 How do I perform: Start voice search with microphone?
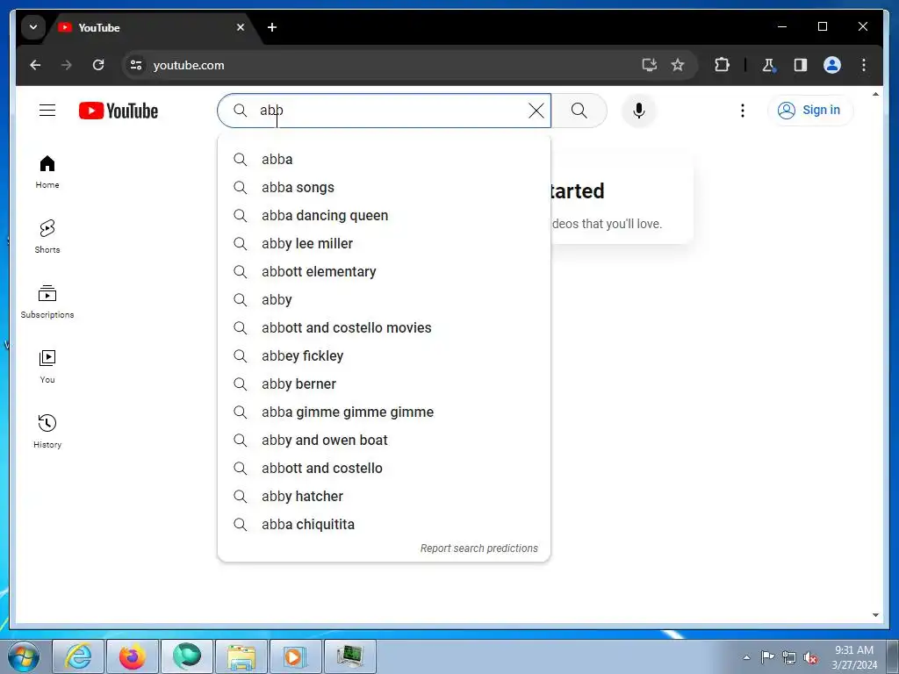tap(639, 111)
